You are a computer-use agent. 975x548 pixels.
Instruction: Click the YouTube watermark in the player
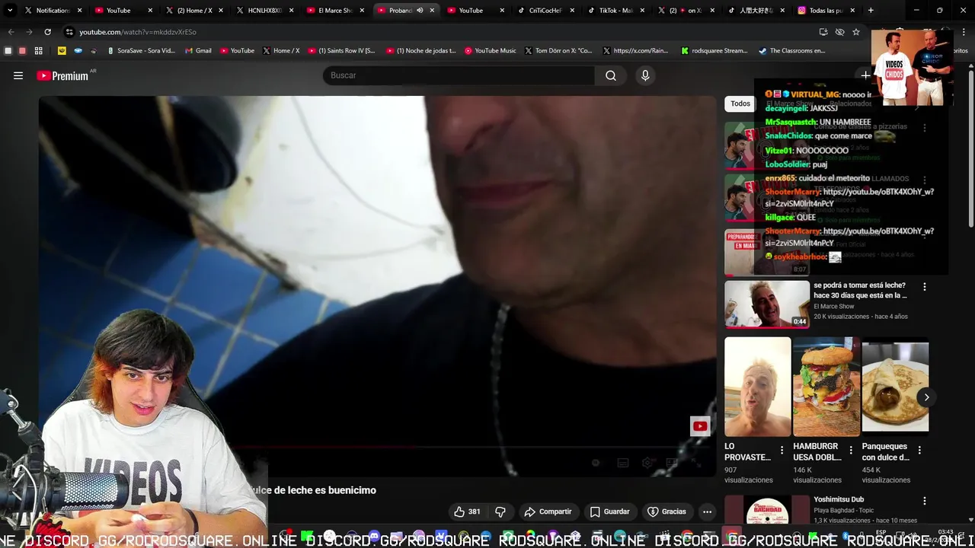700,426
